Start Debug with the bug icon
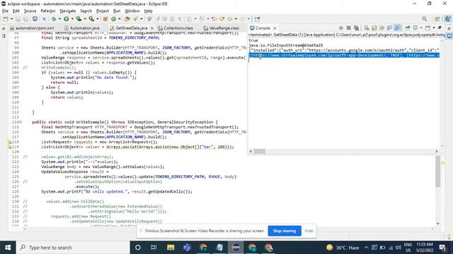The width and height of the screenshot is (453, 254). pos(54,19)
